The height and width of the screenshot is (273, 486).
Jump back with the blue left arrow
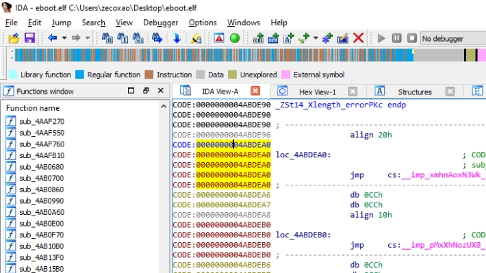point(52,38)
